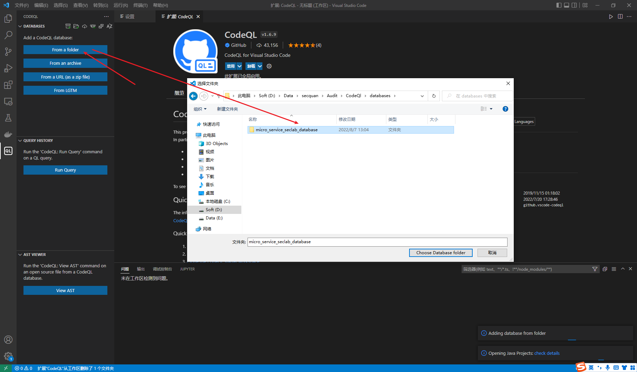Open the Docker view

(x=8, y=134)
